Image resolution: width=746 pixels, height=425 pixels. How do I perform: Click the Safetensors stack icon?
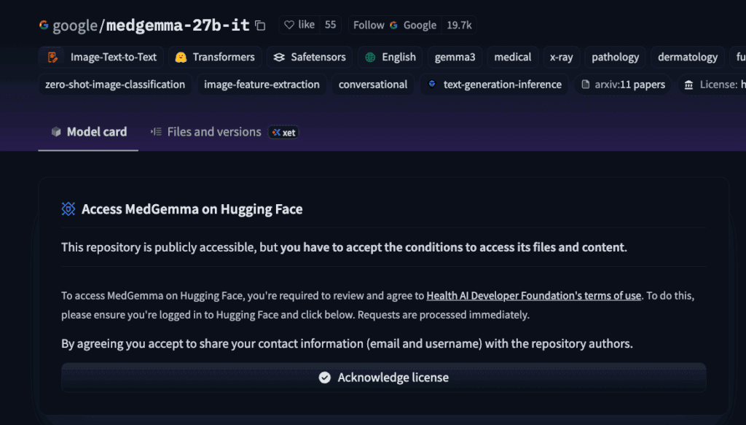[x=279, y=57]
